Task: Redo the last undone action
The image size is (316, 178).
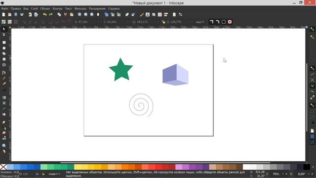Action: click(x=51, y=14)
